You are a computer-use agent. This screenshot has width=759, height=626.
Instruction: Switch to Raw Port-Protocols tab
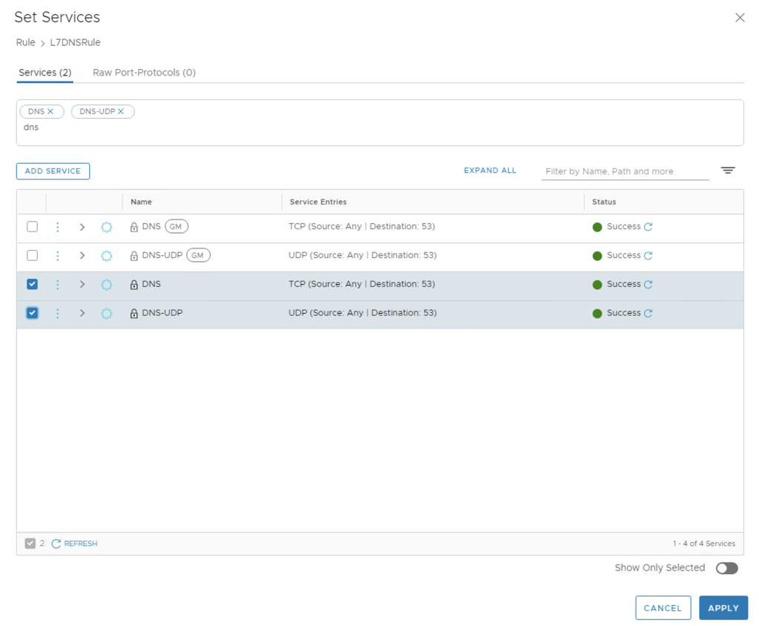[144, 73]
